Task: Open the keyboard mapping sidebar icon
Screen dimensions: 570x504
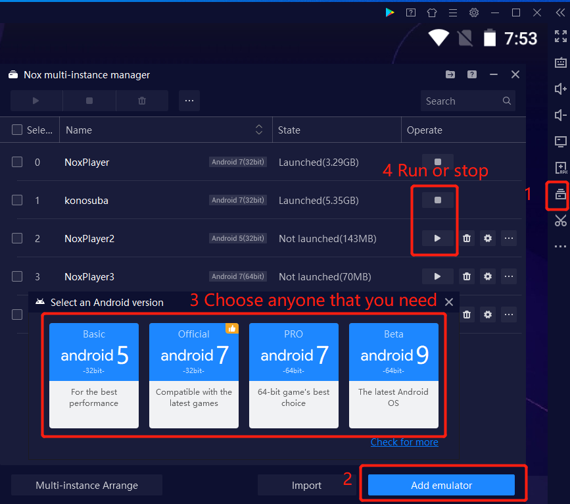Action: 560,63
